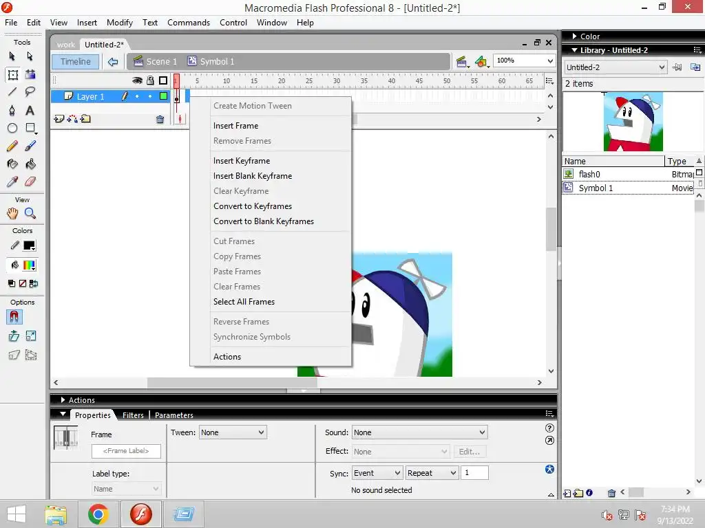Select the Eyedropper tool
This screenshot has height=528, width=705.
point(12,181)
